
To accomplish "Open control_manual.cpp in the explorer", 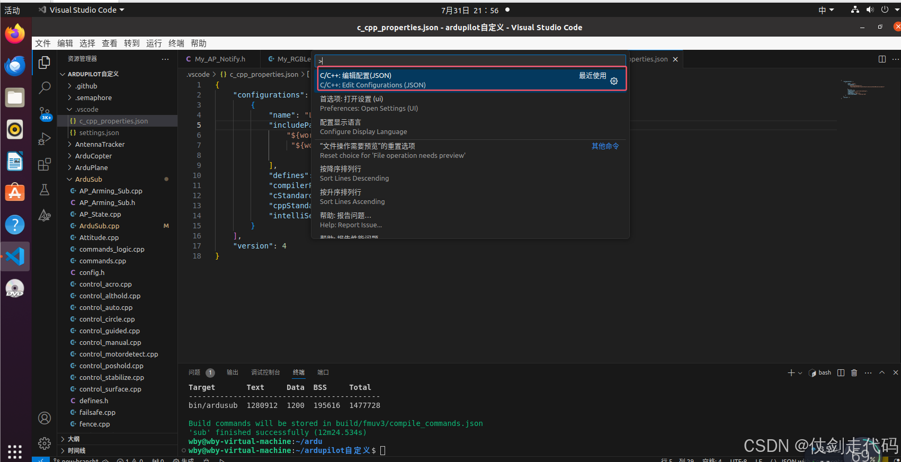I will click(x=110, y=342).
